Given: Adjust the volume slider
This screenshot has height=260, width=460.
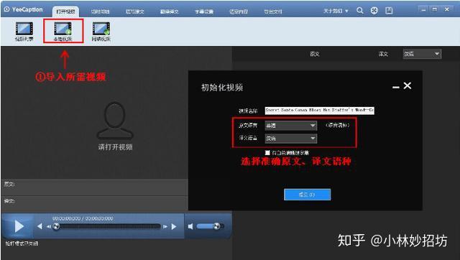Looking at the screenshot, I should point(211,226).
